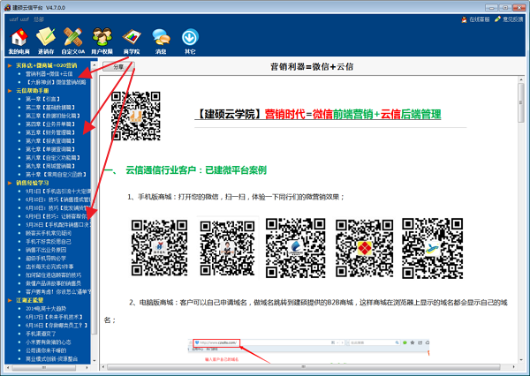
Task: Collapse the 销售经验学习 section
Action: tap(10, 183)
